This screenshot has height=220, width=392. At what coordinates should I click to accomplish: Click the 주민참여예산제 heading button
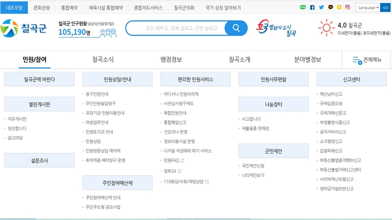(117, 183)
